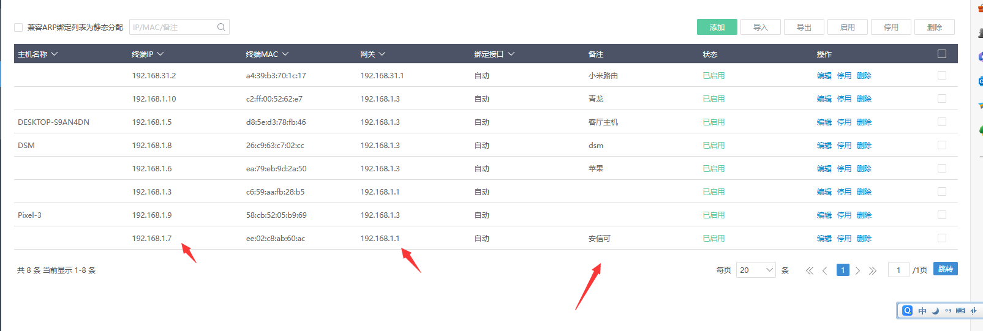Go to previous page arrow

coord(825,270)
